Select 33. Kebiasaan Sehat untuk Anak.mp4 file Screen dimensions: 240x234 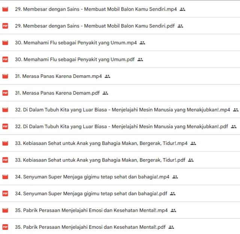pyautogui.click(x=101, y=143)
